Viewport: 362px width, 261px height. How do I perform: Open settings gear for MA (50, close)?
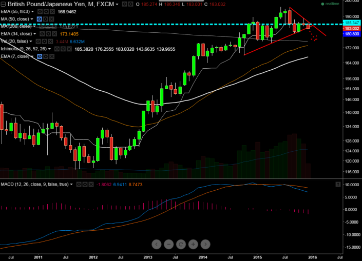click(46, 19)
